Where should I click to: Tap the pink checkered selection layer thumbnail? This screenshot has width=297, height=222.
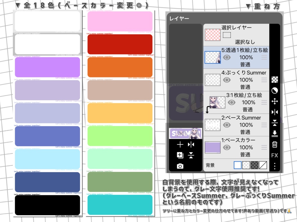click(x=213, y=35)
